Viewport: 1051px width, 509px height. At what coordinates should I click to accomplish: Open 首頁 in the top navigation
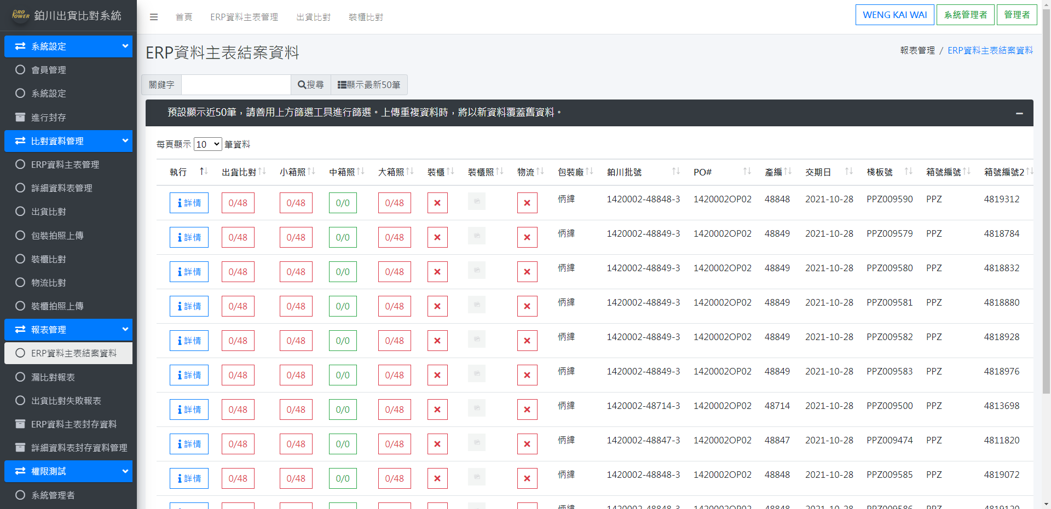pos(184,17)
